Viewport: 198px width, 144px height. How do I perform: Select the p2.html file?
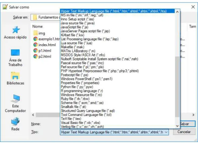pos(42,56)
